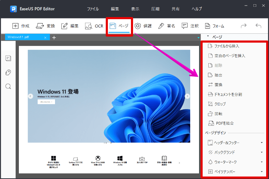The width and height of the screenshot is (269, 179).
Task: Open the 圧縮 menu
Action: (x=155, y=9)
